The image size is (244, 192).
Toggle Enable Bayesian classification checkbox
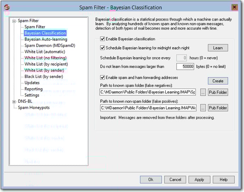(102, 39)
